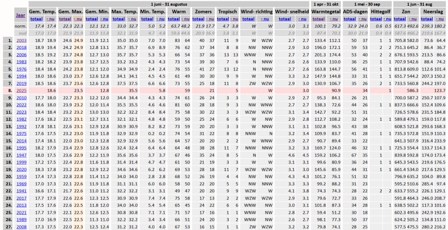Sort by '- nu' under Tropisch
The width and height of the screenshot is (448, 230).
[234, 19]
